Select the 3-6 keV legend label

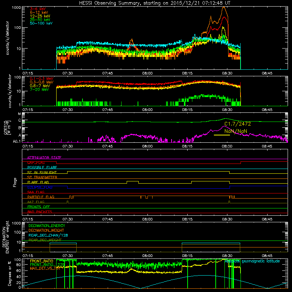pos(38,9)
